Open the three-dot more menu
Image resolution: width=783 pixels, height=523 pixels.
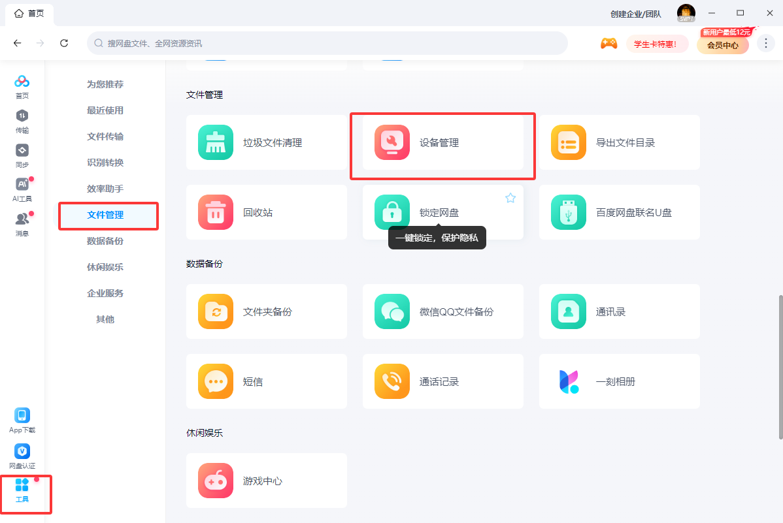click(x=765, y=43)
